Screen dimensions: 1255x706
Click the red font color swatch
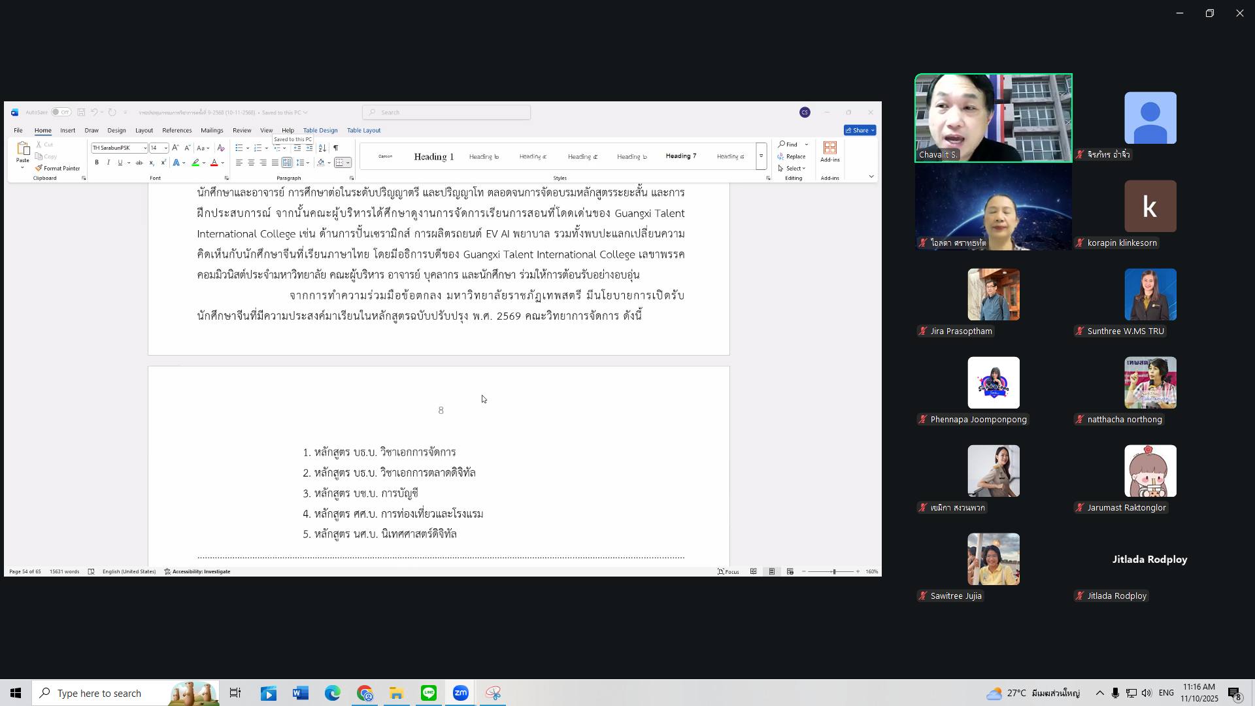(x=214, y=163)
